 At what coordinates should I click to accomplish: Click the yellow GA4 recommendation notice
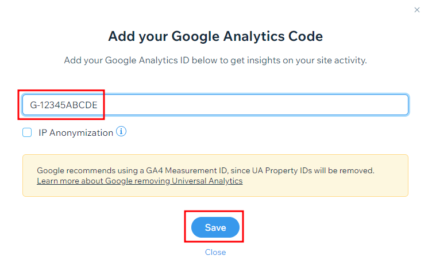click(215, 176)
